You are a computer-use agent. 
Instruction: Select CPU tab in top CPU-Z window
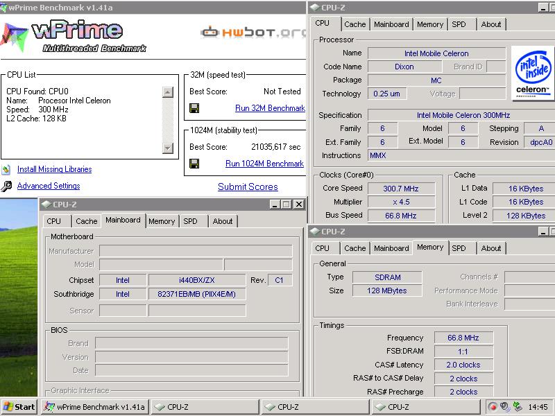point(322,24)
